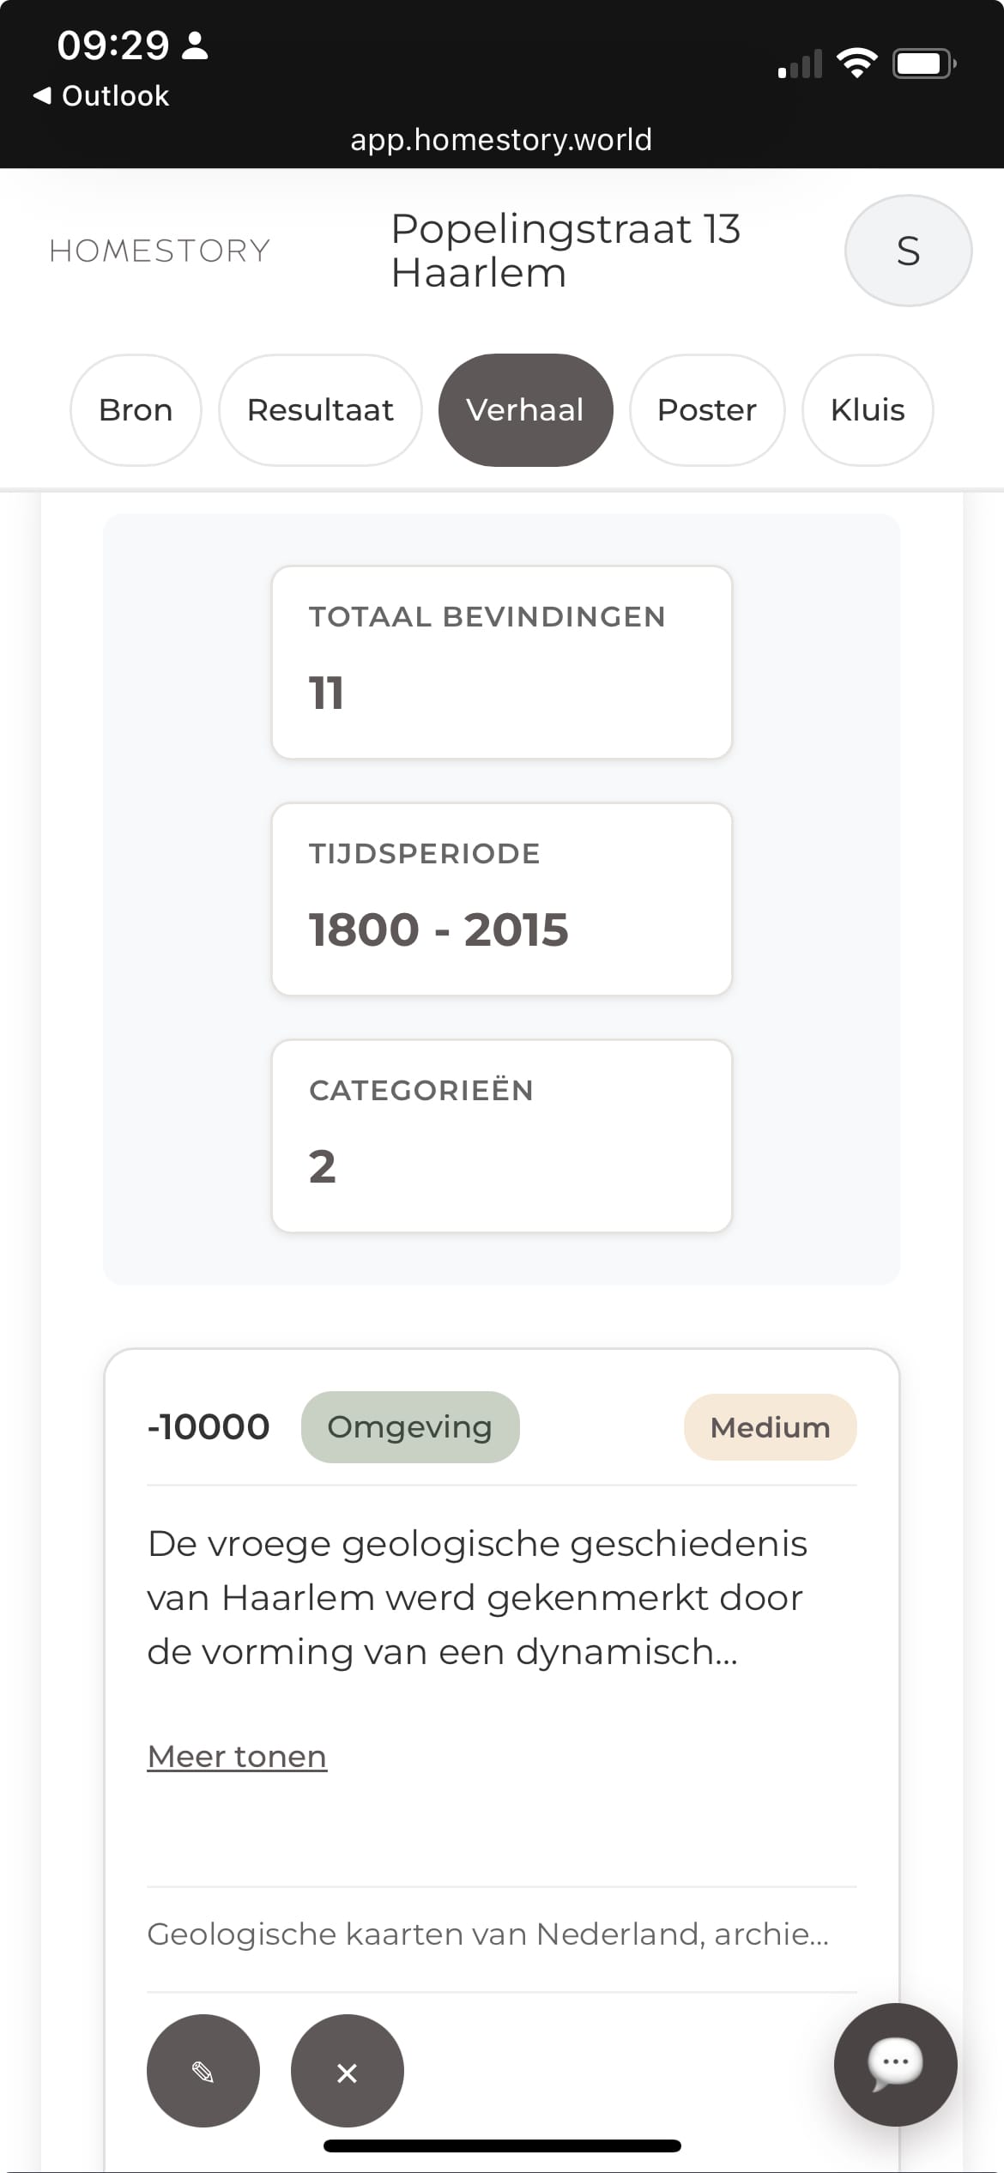Select the Tijdsperiode 1800 - 2015 card

(x=501, y=899)
